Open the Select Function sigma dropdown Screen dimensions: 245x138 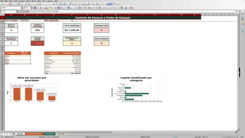26,11
